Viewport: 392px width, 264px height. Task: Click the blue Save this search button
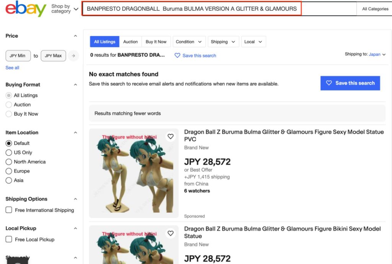point(350,83)
